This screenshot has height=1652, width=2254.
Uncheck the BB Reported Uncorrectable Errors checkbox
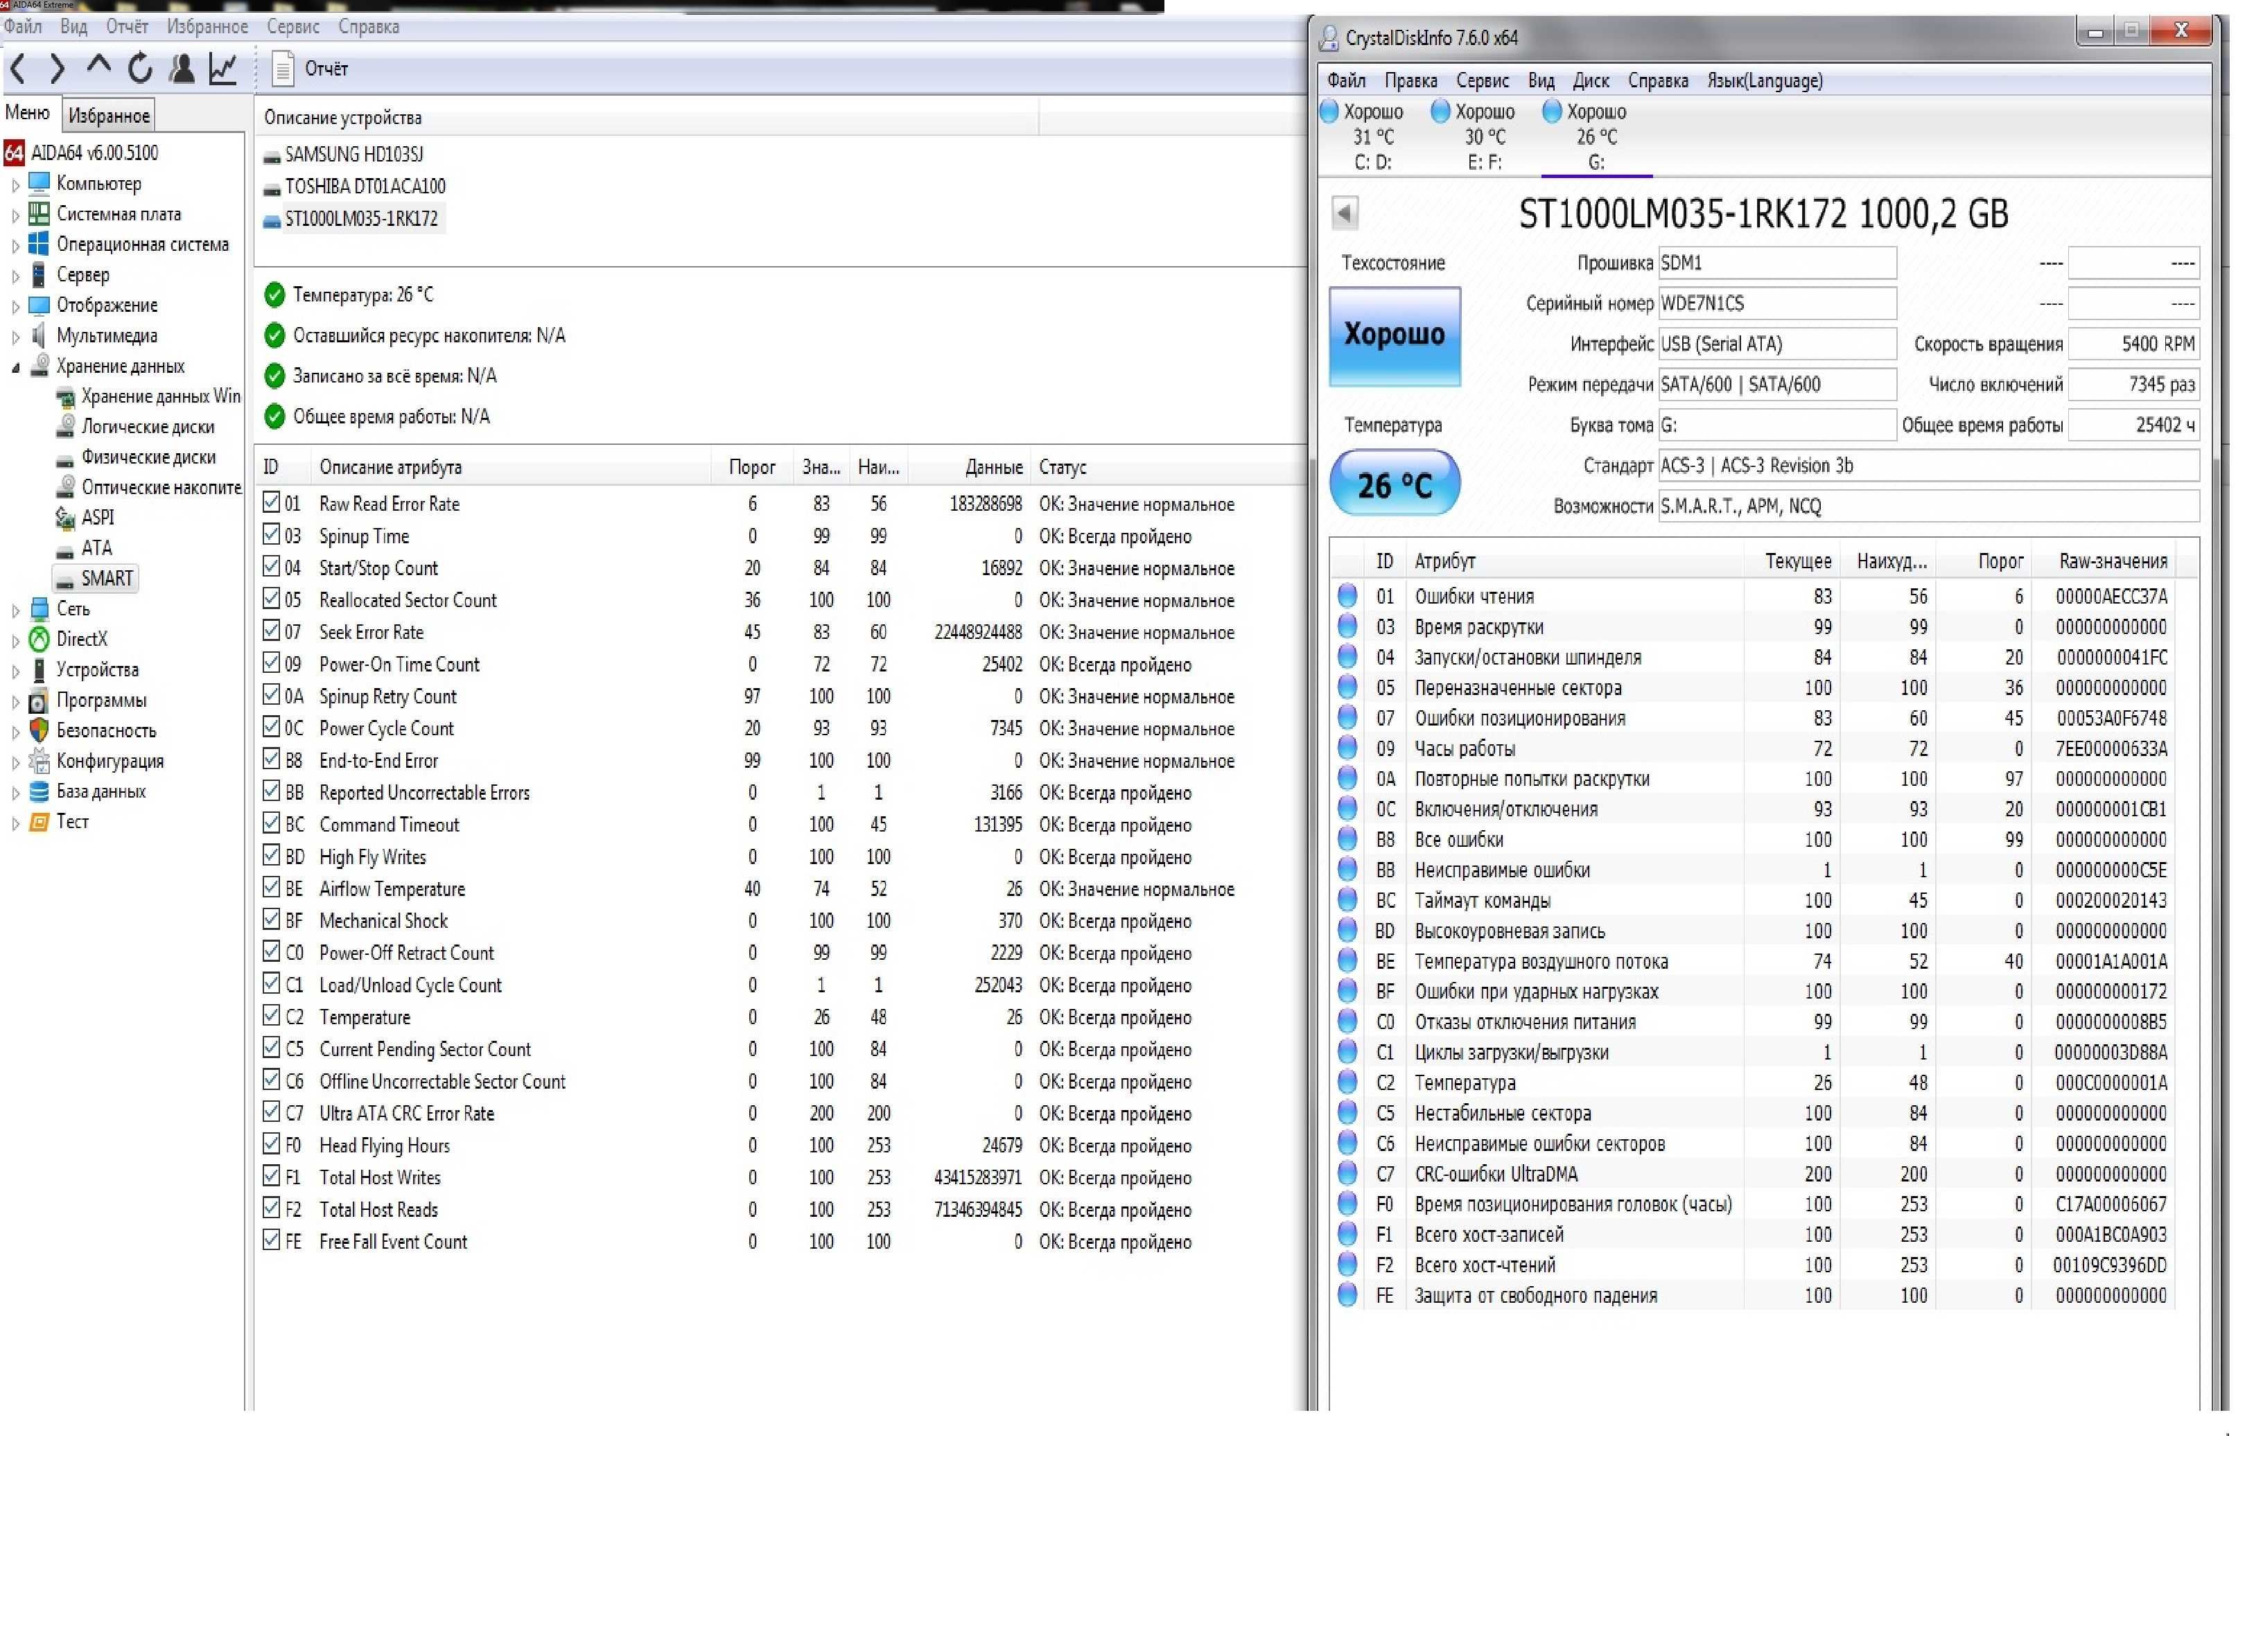tap(271, 791)
